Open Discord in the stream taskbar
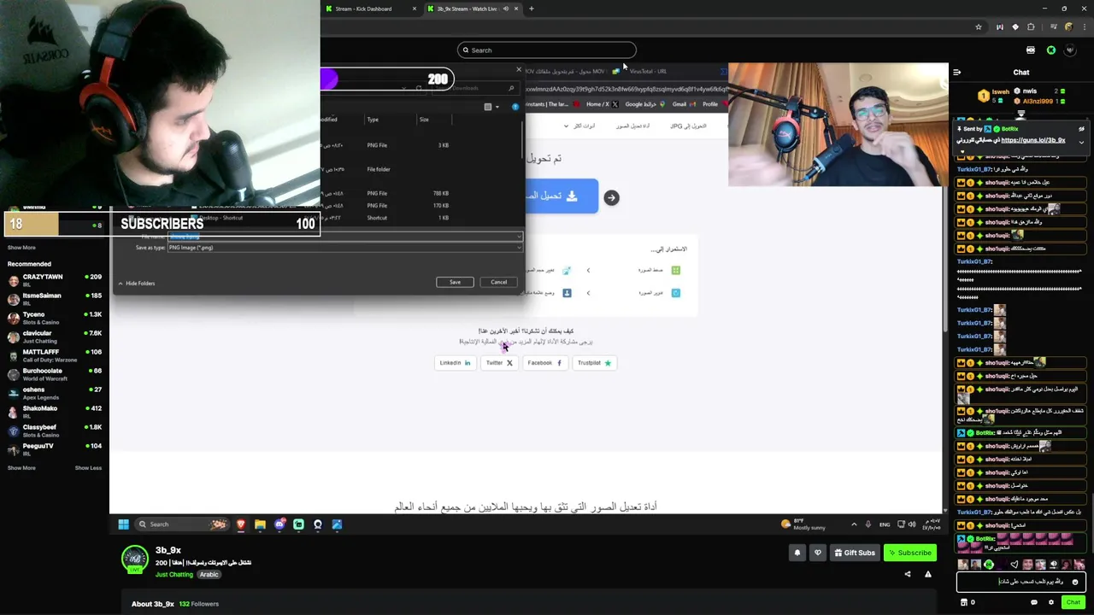 279,524
